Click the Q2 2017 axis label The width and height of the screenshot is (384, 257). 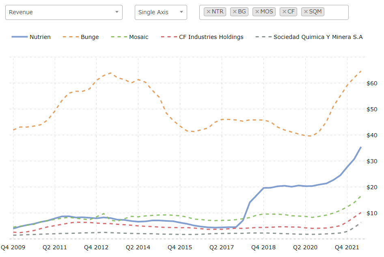pyautogui.click(x=222, y=247)
